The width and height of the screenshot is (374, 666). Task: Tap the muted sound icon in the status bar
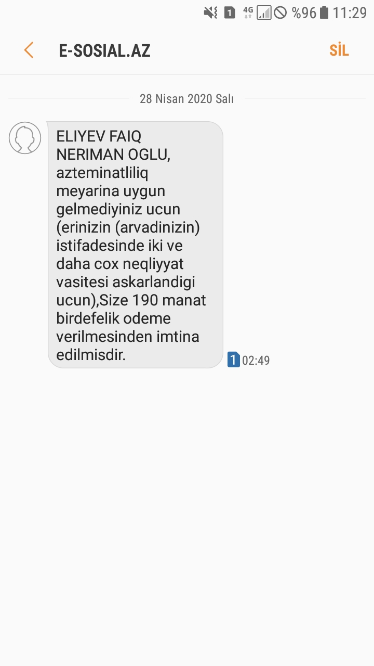coord(210,12)
